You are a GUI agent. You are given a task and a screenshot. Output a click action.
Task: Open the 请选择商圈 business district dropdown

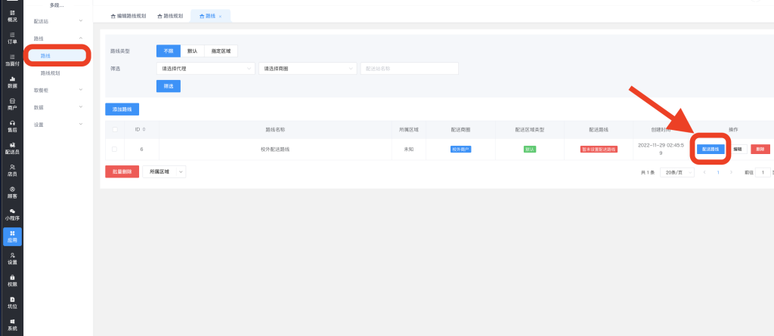point(307,69)
